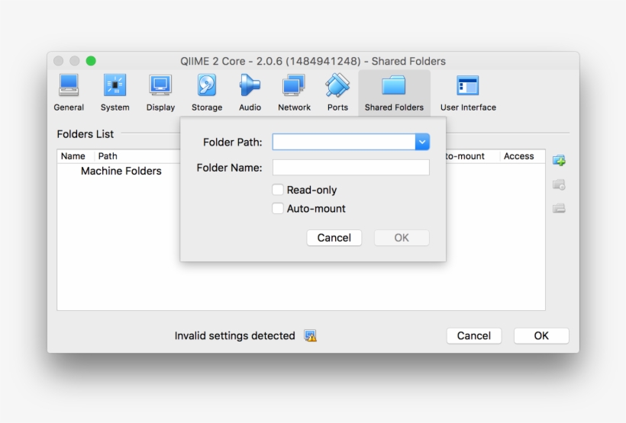The height and width of the screenshot is (423, 626).
Task: Cancel the add folder dialog
Action: [334, 238]
